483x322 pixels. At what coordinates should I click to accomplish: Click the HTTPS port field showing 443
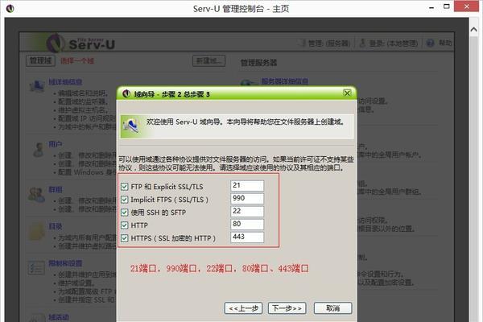pyautogui.click(x=247, y=237)
